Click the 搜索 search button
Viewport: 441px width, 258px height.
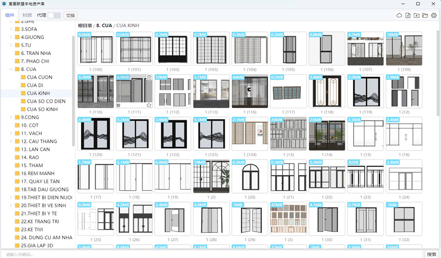click(431, 254)
